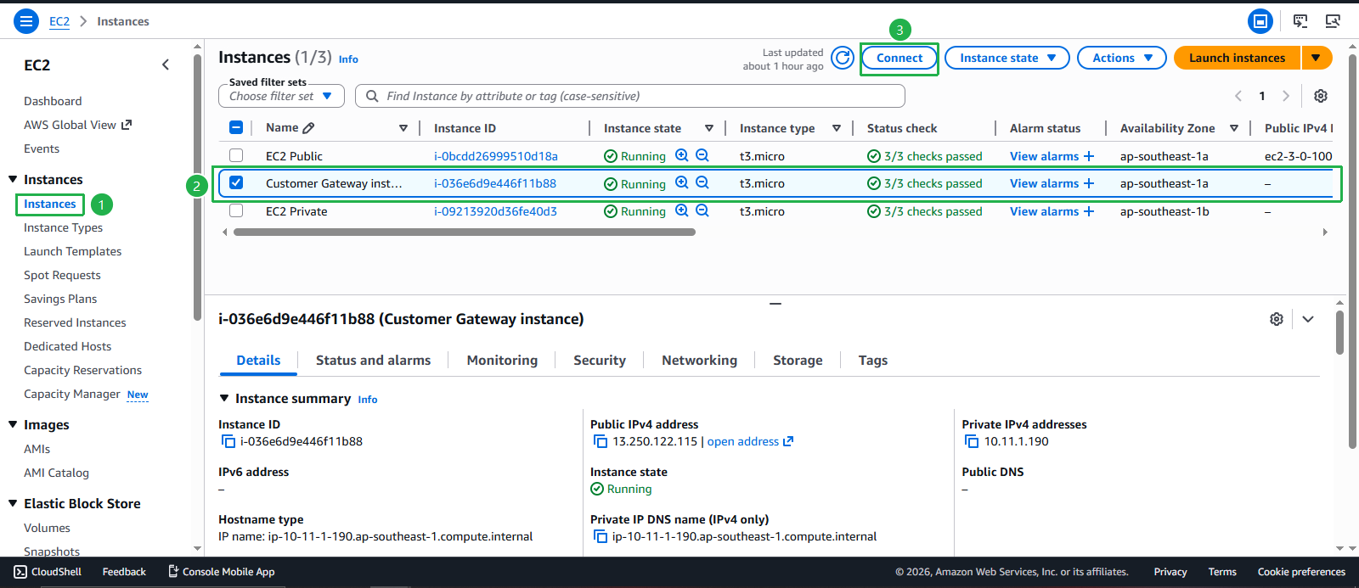Viewport: 1359px width, 588px height.
Task: Add alarm plus icon for Customer Gateway
Action: pos(1089,183)
